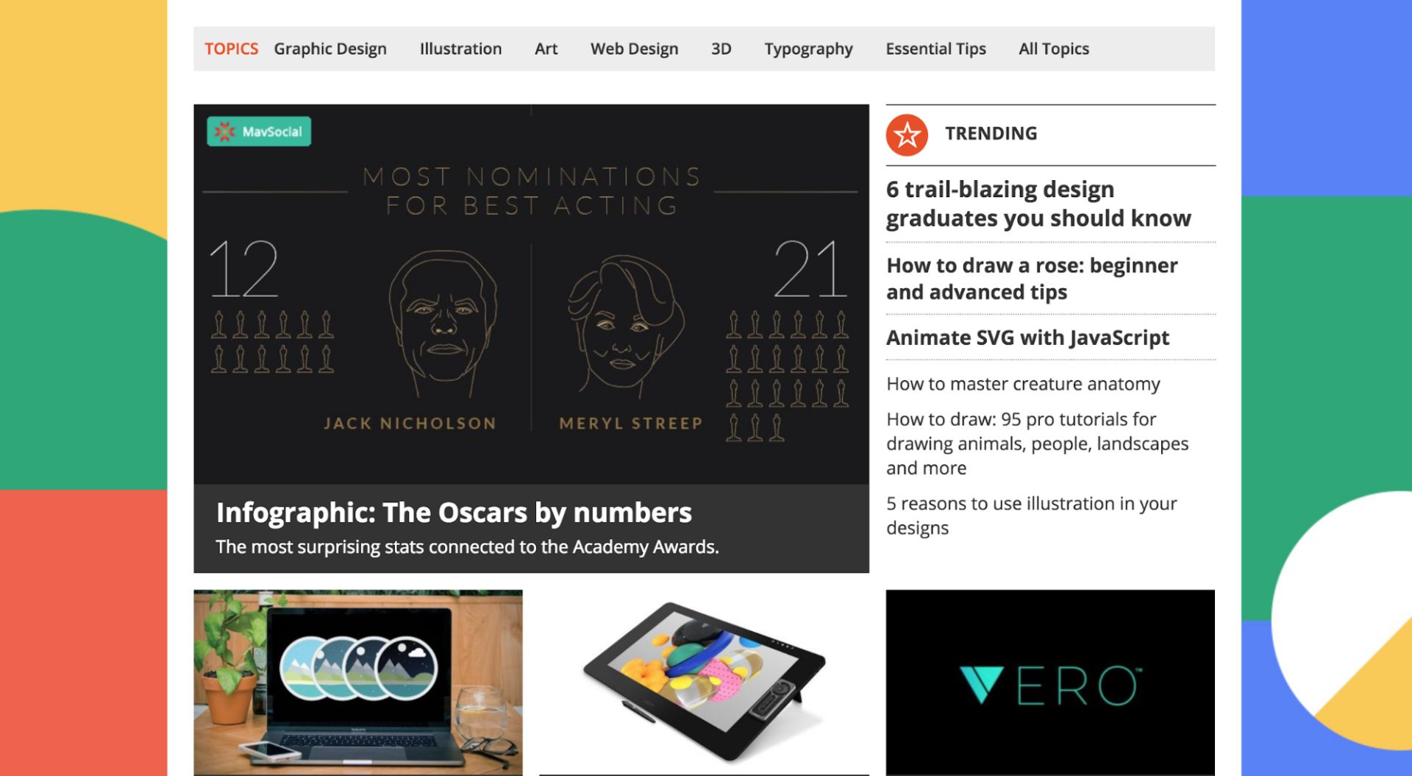Open the Art topic
Viewport: 1412px width, 776px height.
click(546, 49)
